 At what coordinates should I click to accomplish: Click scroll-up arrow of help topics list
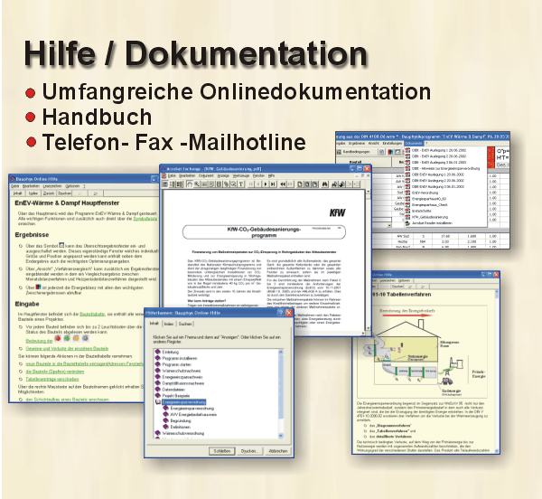coord(281,352)
